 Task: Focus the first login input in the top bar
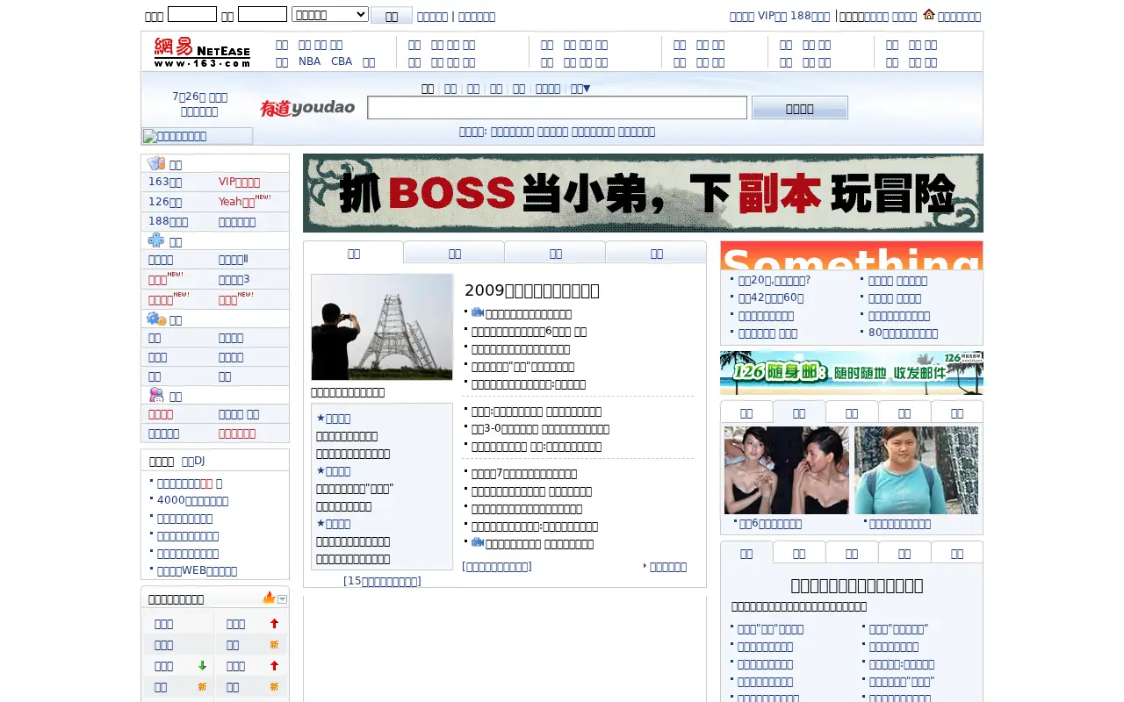click(192, 14)
